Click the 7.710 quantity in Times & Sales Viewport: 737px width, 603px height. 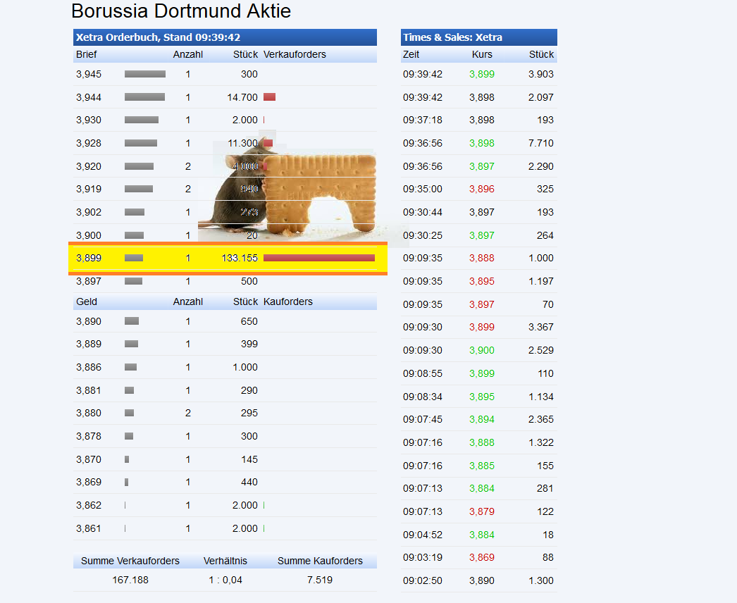(x=541, y=143)
